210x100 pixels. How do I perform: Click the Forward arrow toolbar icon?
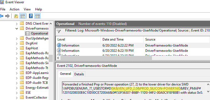coord(7,16)
